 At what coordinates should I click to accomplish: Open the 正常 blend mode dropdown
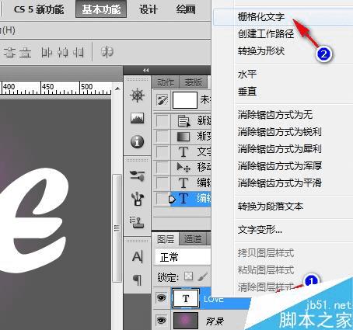[x=183, y=257]
